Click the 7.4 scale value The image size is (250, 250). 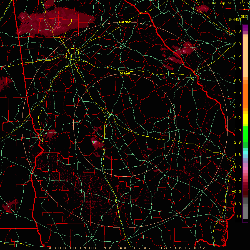237,68
